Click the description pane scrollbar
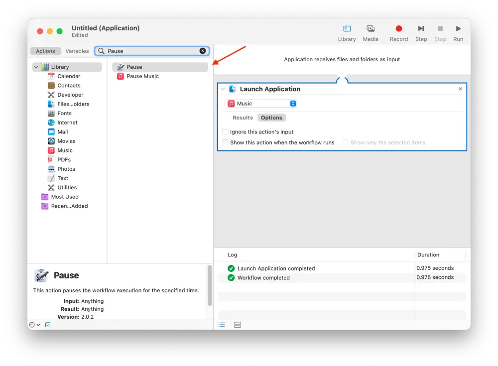The image size is (498, 366). point(209,285)
